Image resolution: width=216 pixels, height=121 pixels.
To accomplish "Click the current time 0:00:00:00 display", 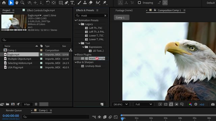I will pos(11,116).
